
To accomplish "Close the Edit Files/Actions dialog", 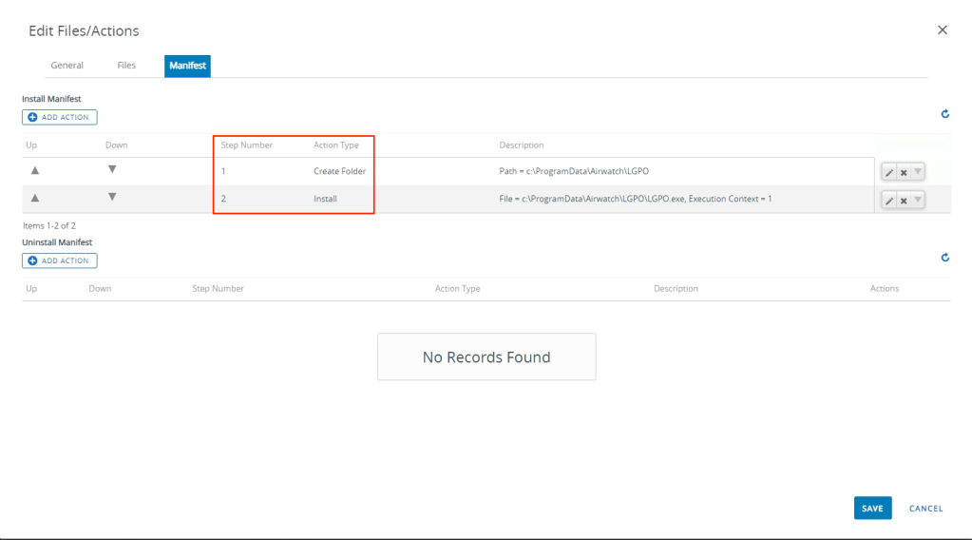I will point(942,30).
